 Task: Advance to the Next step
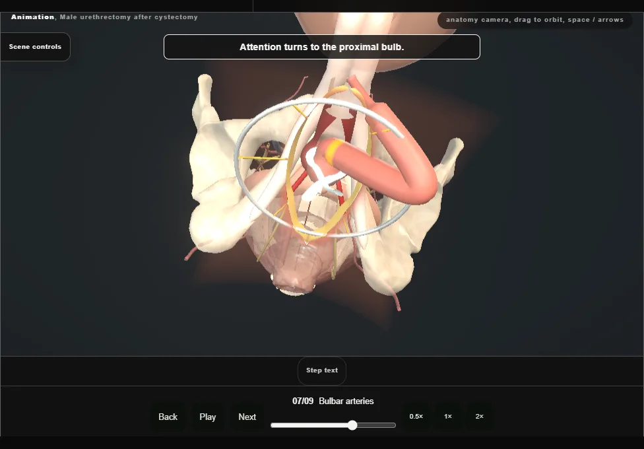click(247, 417)
